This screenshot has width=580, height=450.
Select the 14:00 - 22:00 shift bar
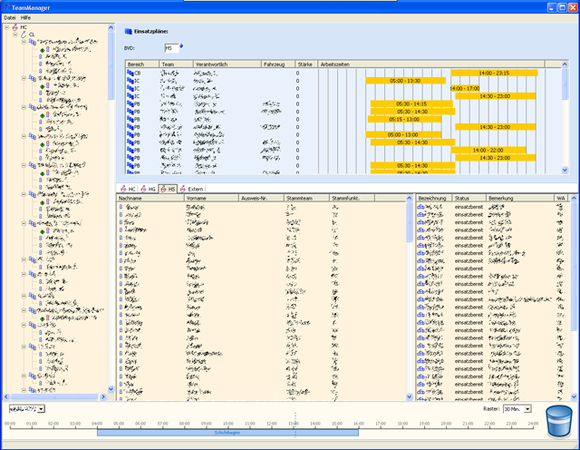[x=488, y=150]
